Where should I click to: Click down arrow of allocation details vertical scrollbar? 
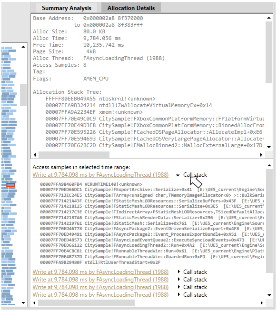pos(269,147)
